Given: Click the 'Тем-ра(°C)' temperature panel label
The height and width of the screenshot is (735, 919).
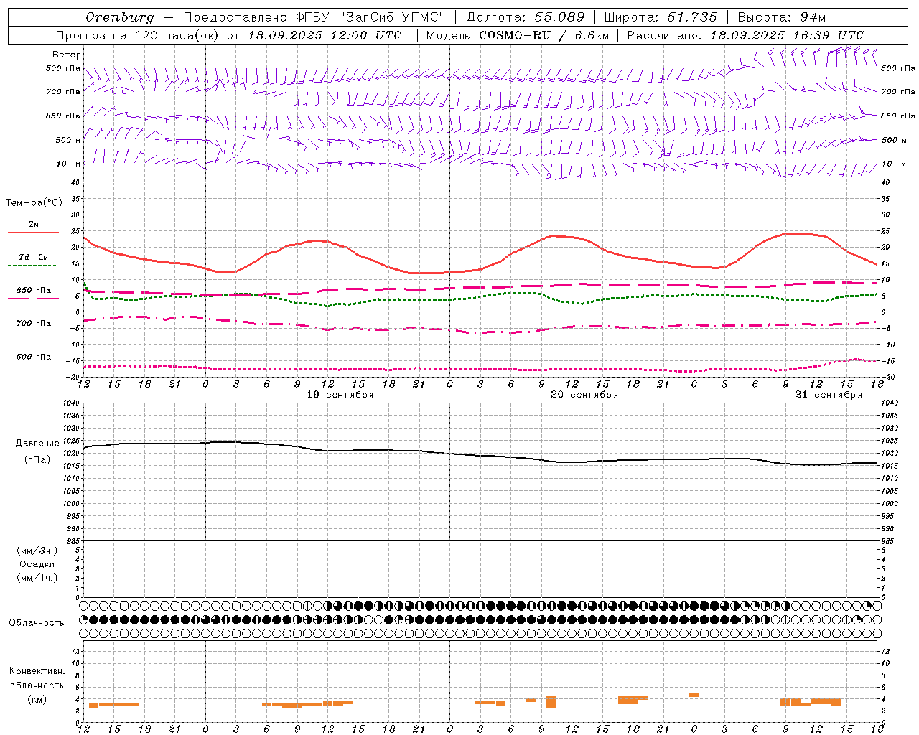Looking at the screenshot, I should point(34,203).
